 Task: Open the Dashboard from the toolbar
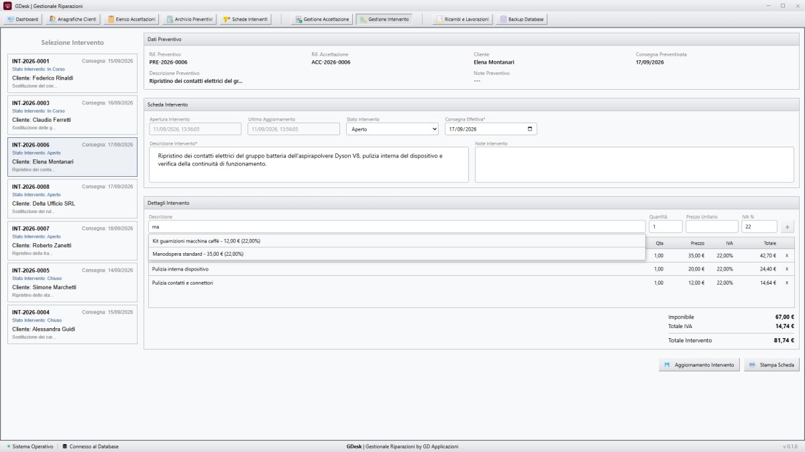click(23, 19)
